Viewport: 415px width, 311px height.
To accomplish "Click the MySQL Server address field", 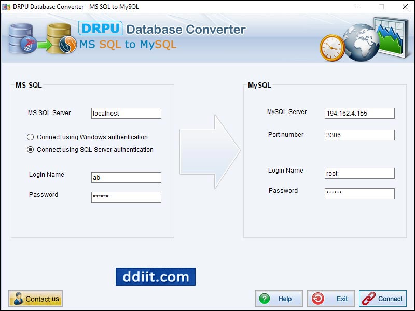I will [359, 113].
